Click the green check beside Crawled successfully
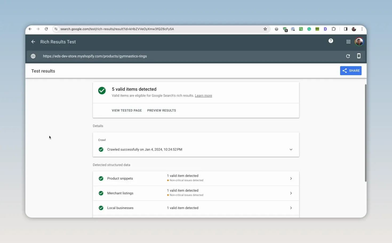The width and height of the screenshot is (392, 243). point(101,150)
